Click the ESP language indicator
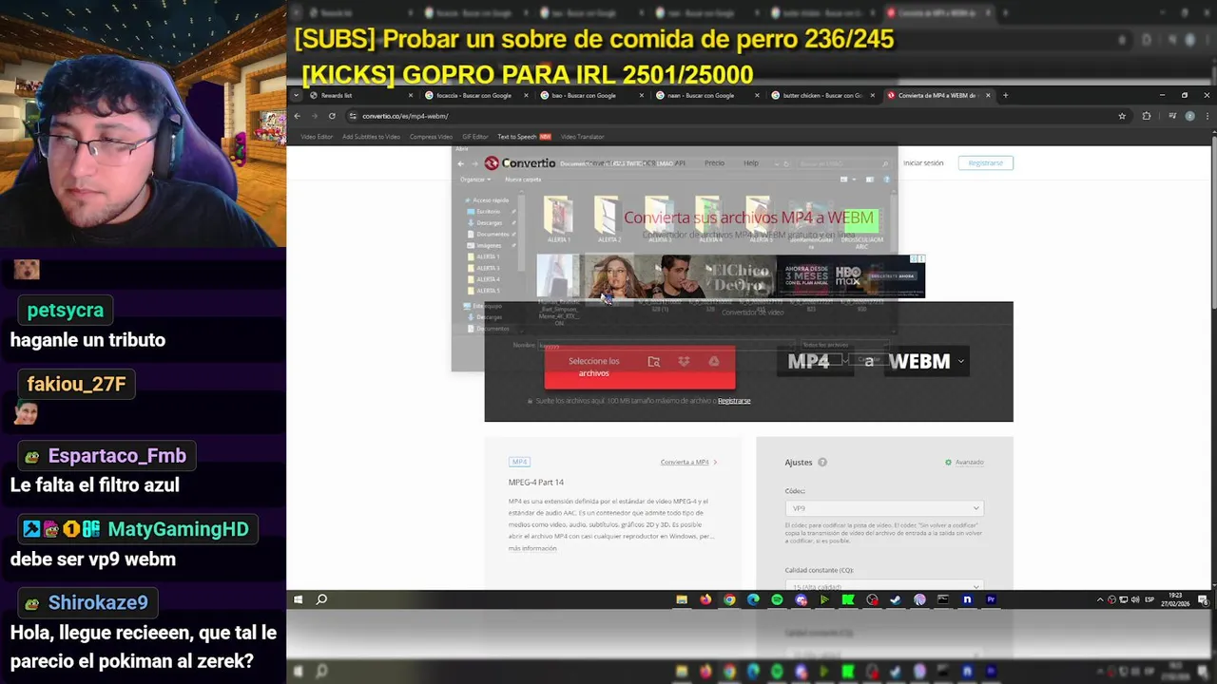The height and width of the screenshot is (684, 1217). [x=1149, y=599]
